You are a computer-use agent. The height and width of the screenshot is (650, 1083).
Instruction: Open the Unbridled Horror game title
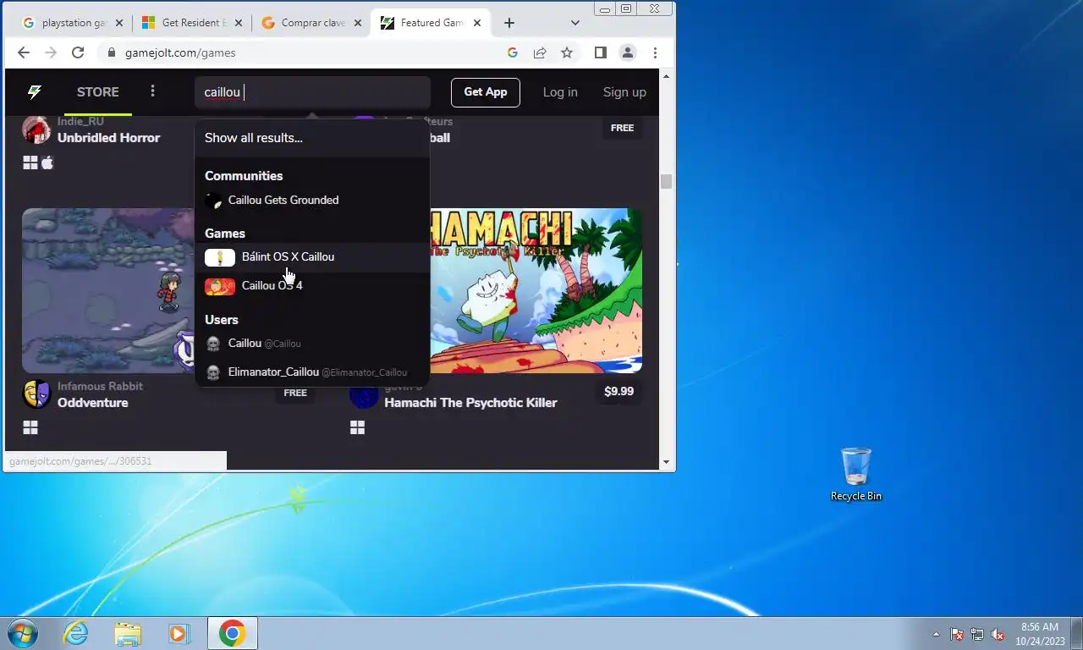tap(108, 138)
